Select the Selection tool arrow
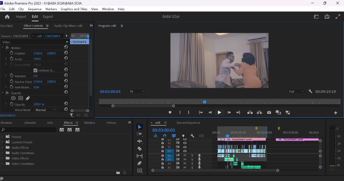 [x=140, y=127]
